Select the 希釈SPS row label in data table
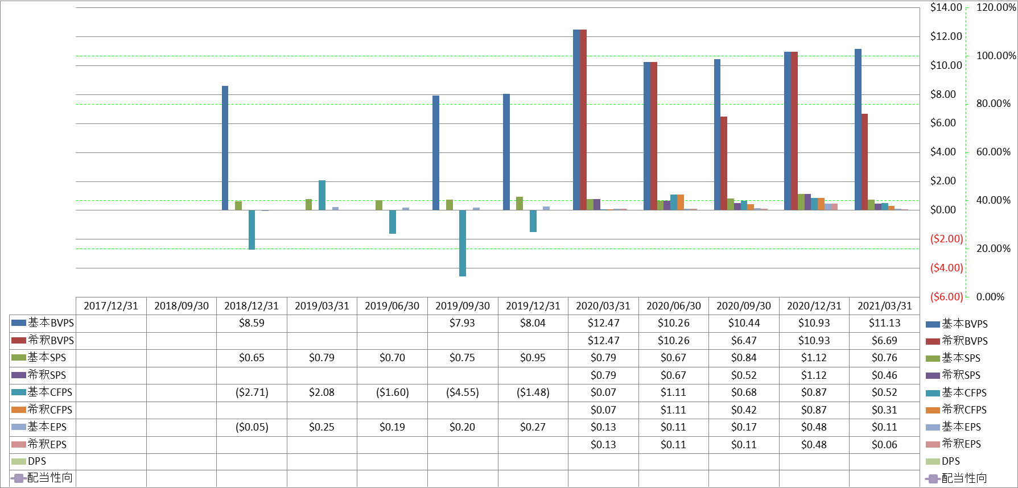Image resolution: width=1018 pixels, height=488 pixels. (47, 375)
